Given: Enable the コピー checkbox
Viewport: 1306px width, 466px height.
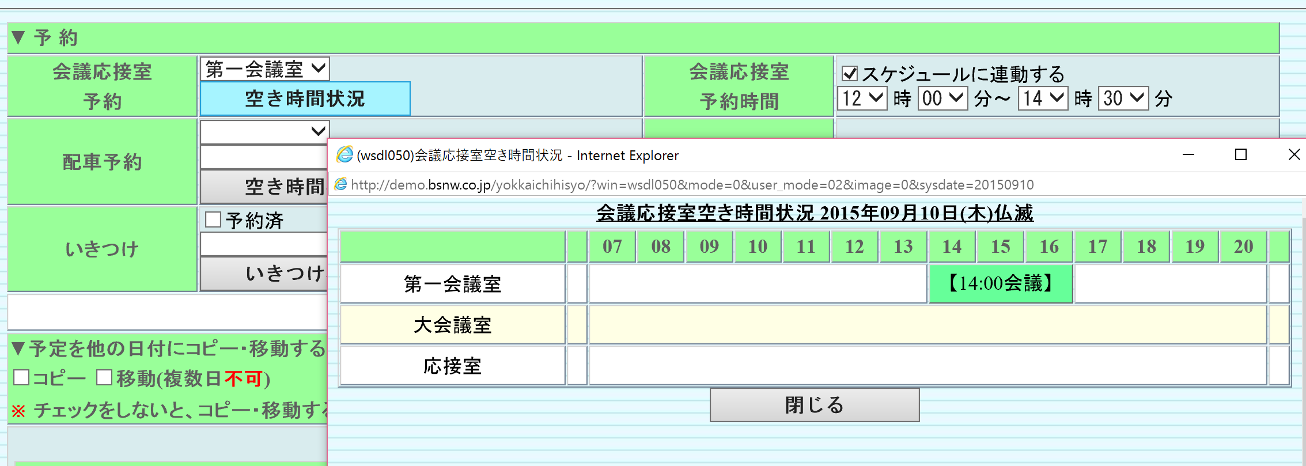Looking at the screenshot, I should [21, 378].
